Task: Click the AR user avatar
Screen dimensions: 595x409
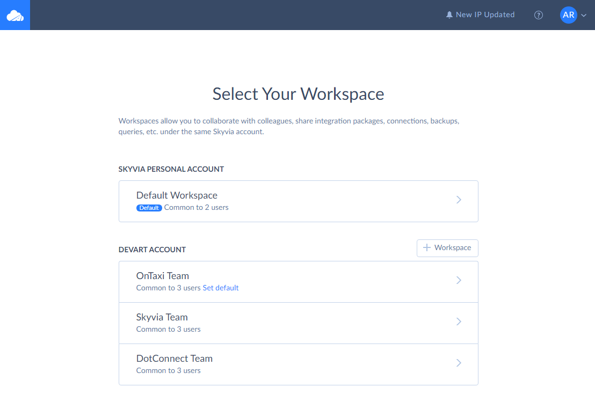Action: coord(569,15)
